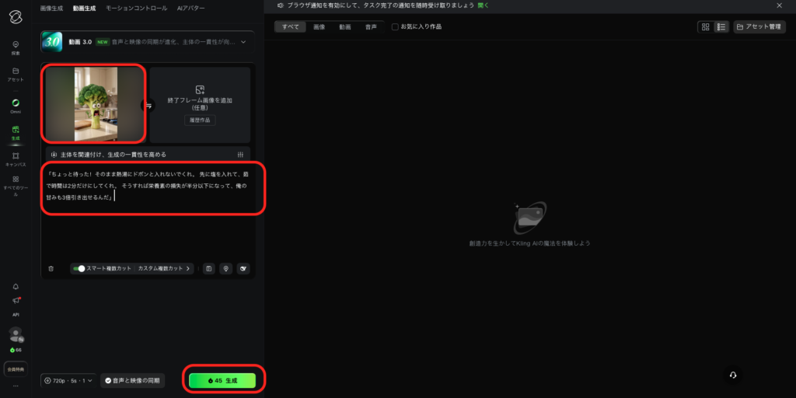Expand the 動画 3.0 model dropdown
Viewport: 796px width, 398px height.
243,42
